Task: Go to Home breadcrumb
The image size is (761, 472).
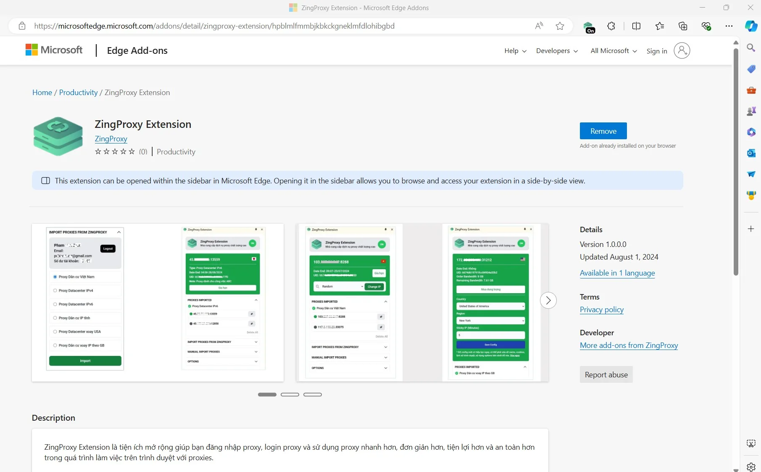Action: coord(42,93)
